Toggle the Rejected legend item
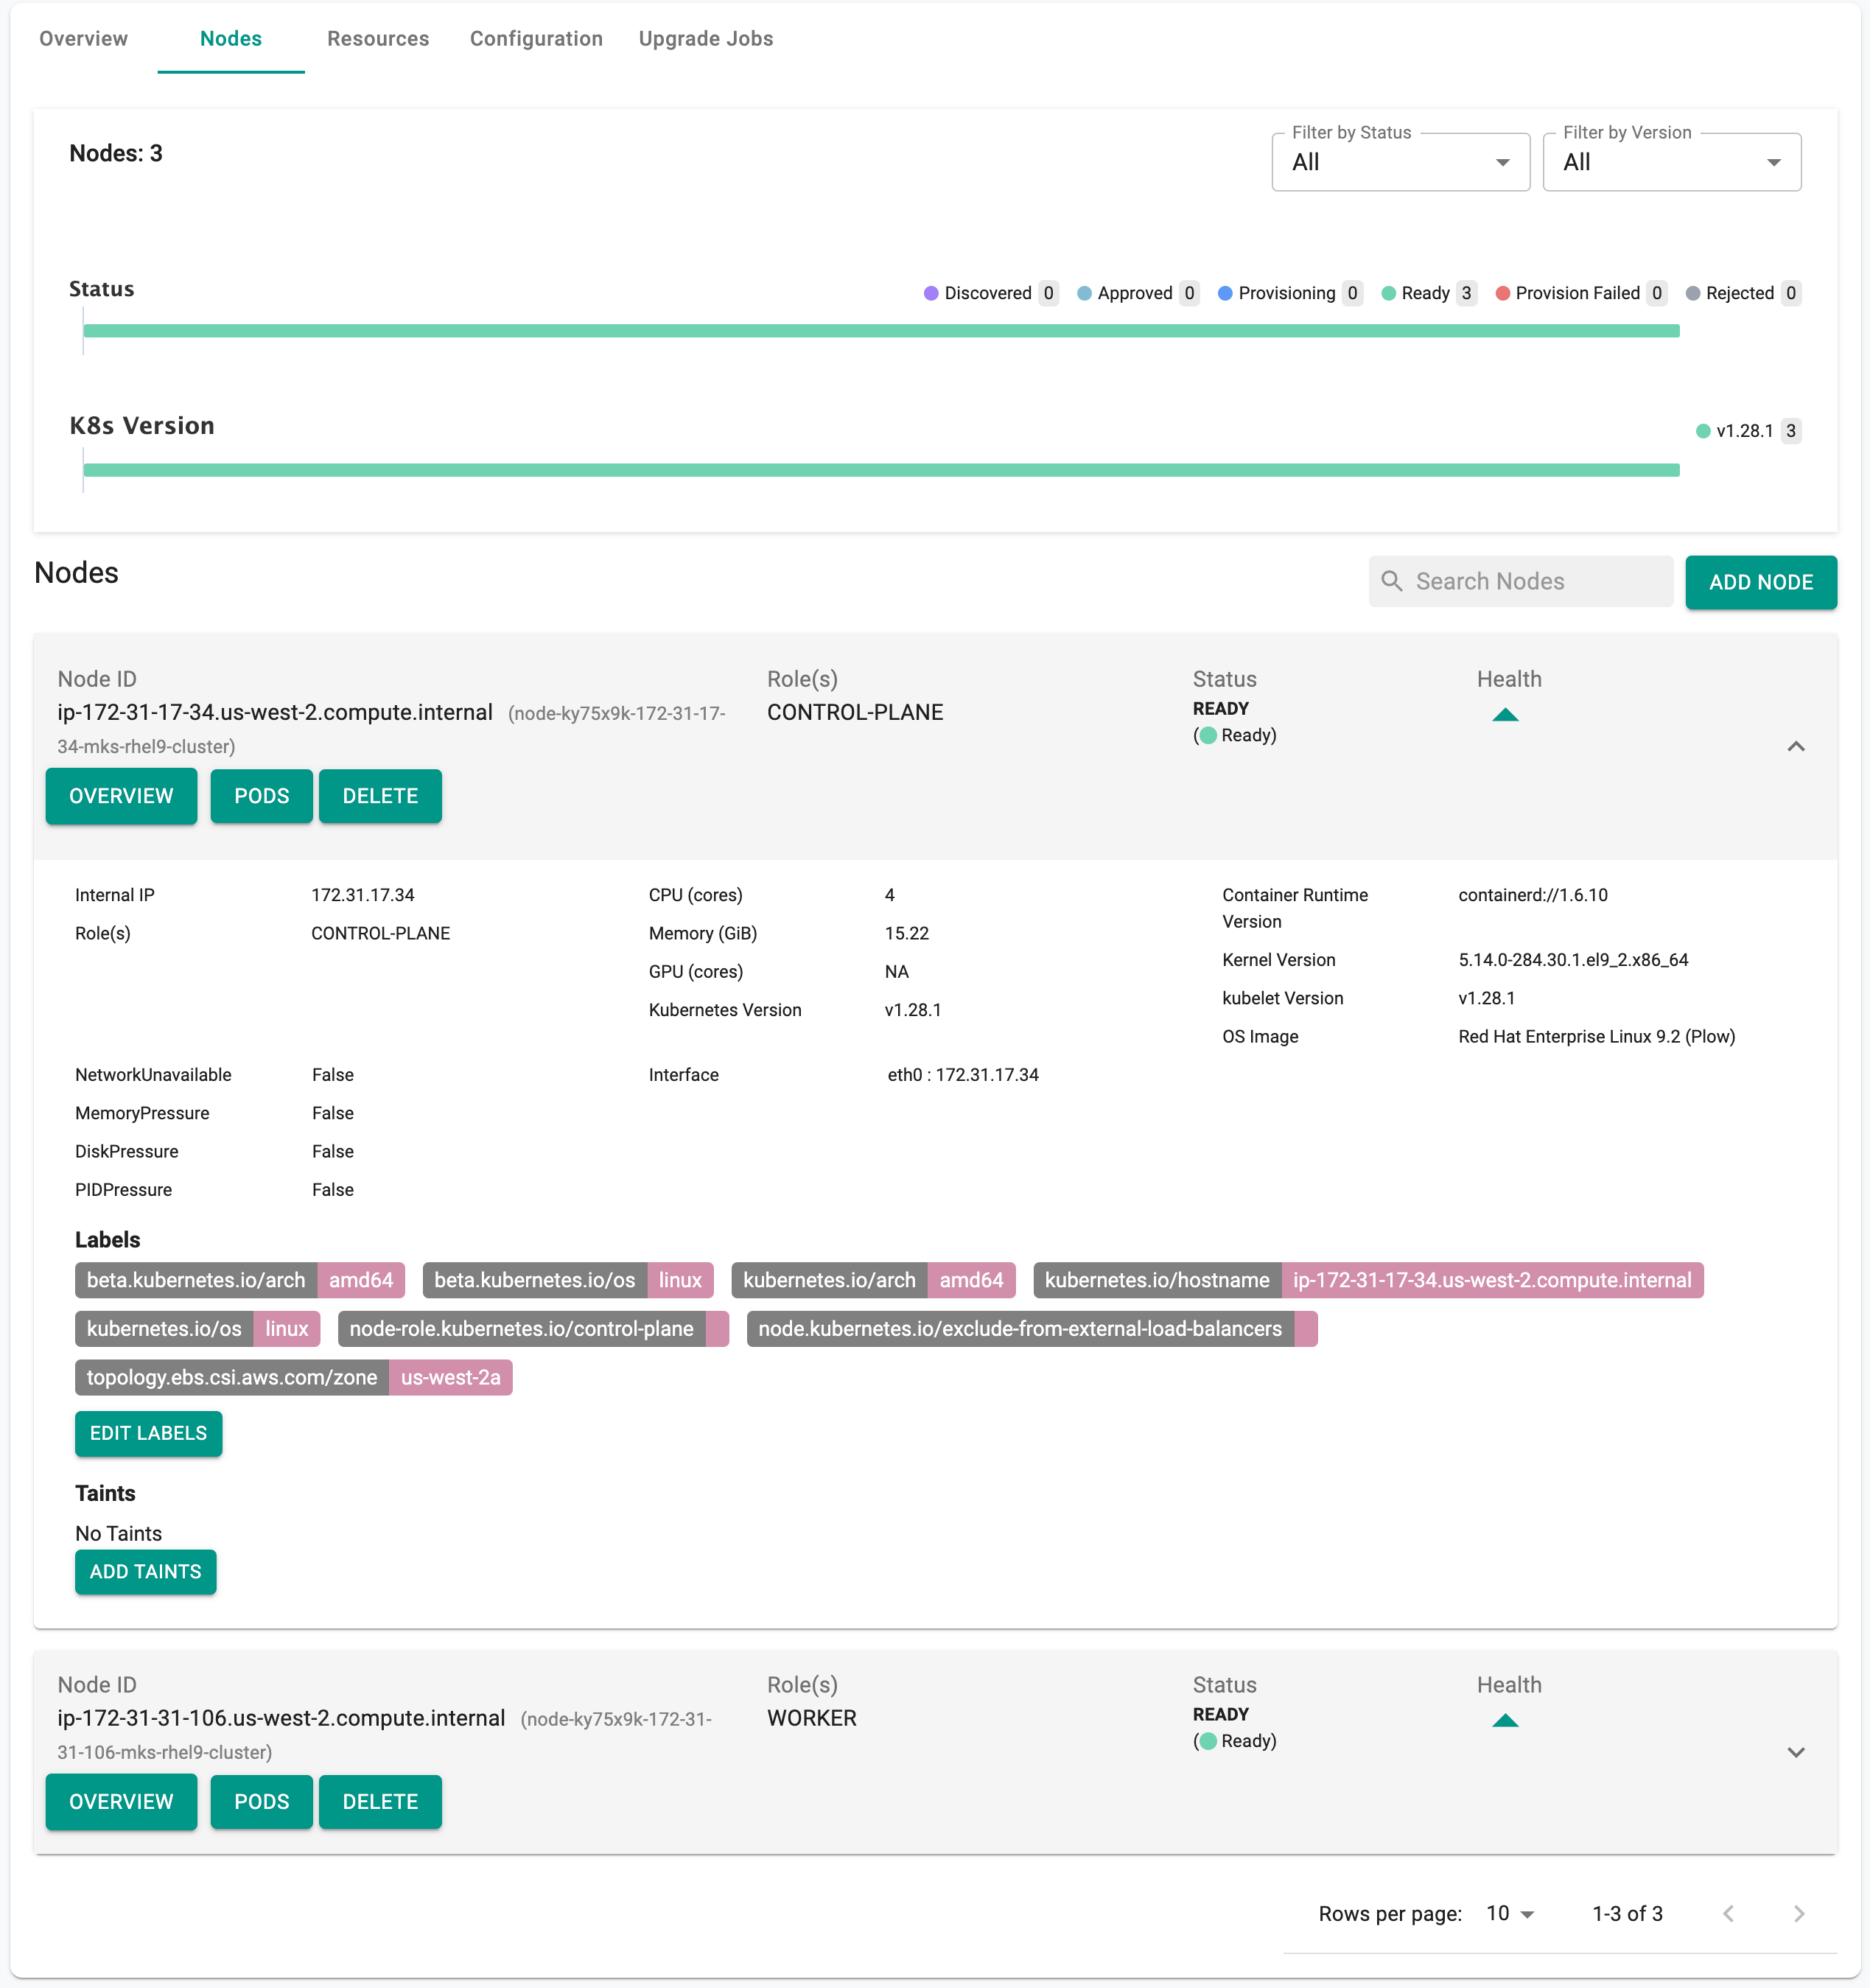This screenshot has height=1988, width=1870. pos(1739,293)
